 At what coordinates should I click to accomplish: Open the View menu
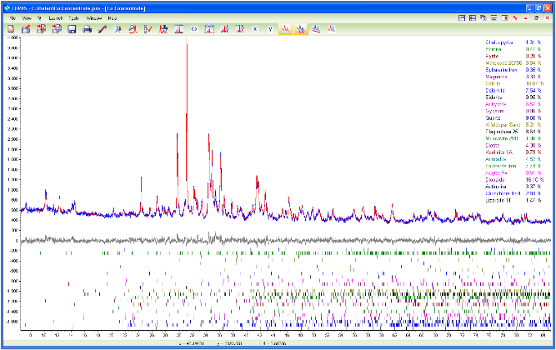[x=28, y=17]
